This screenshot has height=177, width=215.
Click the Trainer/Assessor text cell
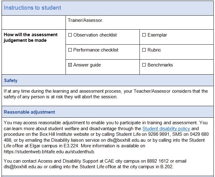(x=86, y=20)
